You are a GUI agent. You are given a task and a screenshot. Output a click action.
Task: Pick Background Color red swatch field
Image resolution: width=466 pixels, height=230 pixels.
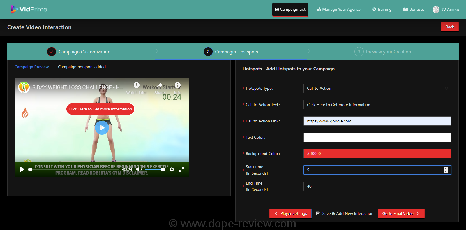point(377,154)
